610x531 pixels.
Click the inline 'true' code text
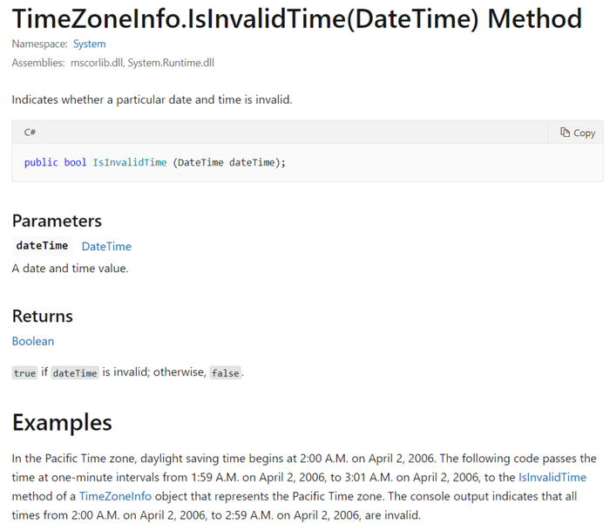25,373
